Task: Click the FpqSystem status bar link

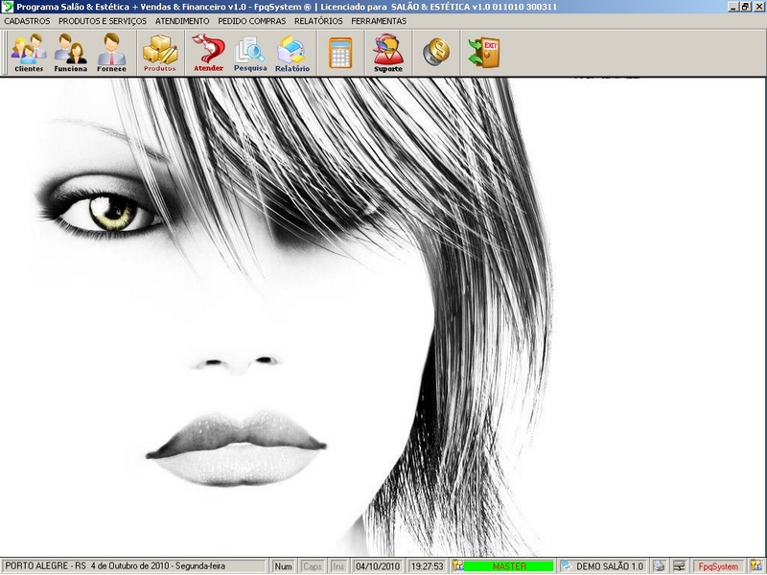Action: 718,566
